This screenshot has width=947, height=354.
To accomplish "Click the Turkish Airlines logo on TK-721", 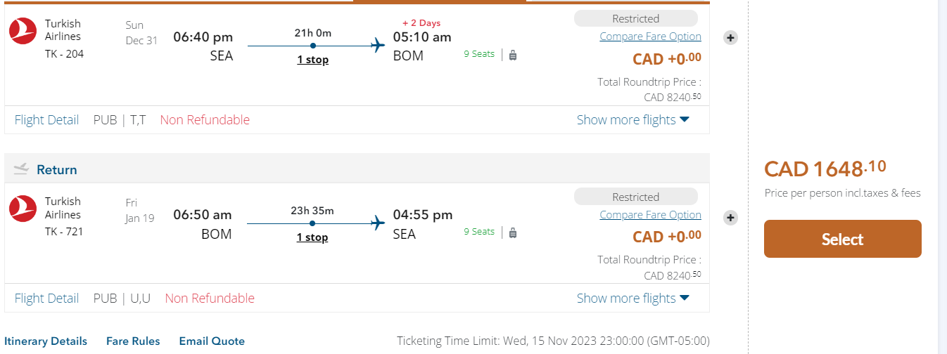I will coord(23,209).
